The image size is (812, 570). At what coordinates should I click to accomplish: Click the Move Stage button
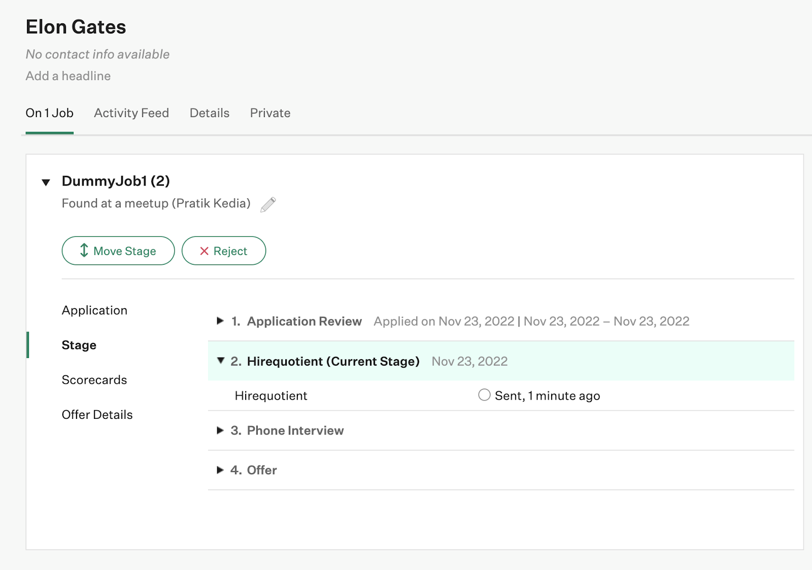pyautogui.click(x=118, y=251)
